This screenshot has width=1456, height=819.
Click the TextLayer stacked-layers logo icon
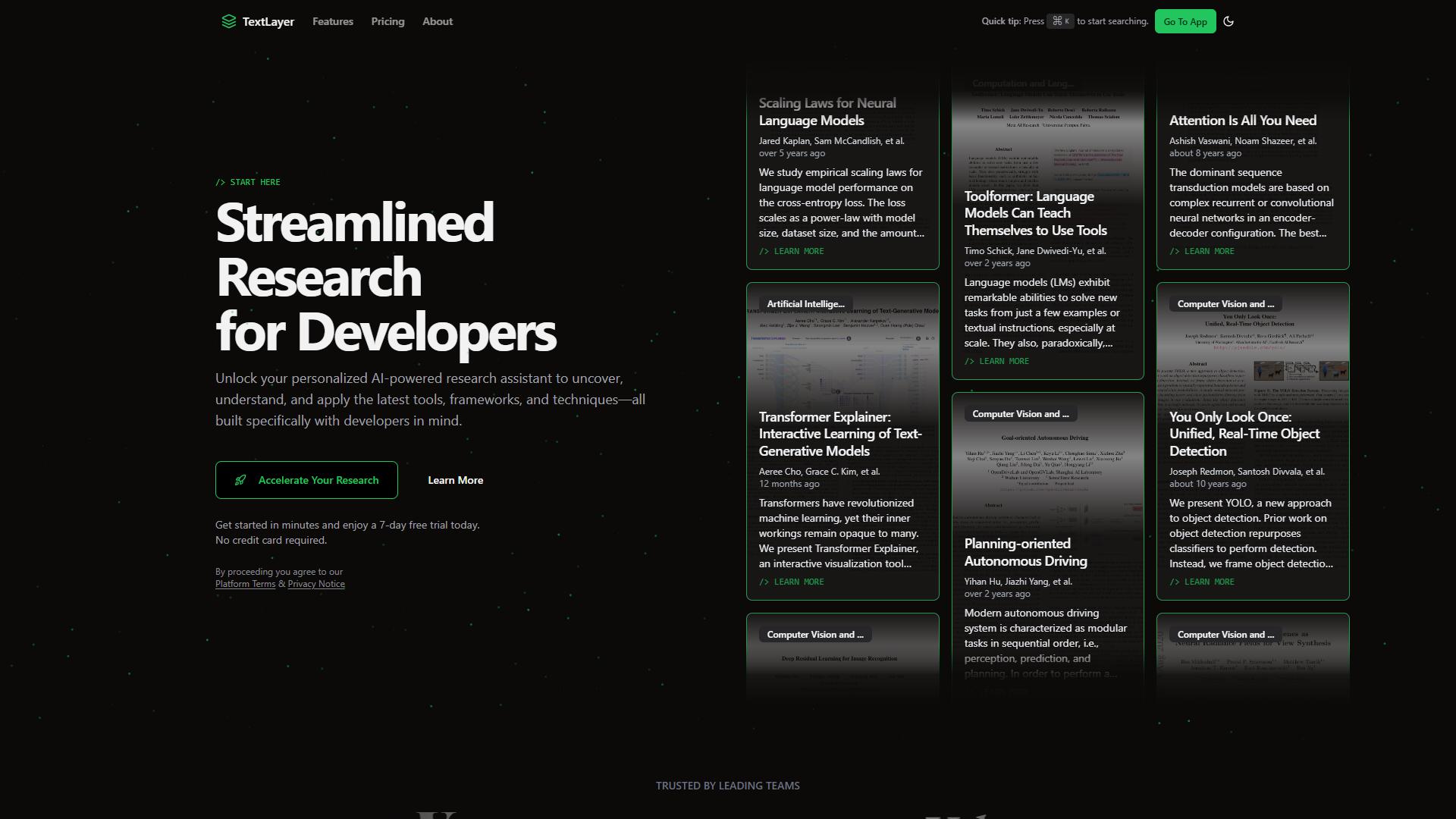[228, 21]
